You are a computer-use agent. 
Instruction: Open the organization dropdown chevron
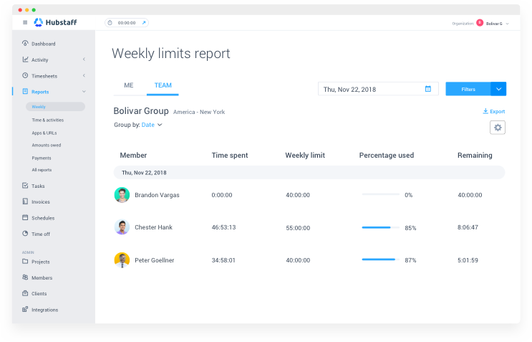coord(507,24)
